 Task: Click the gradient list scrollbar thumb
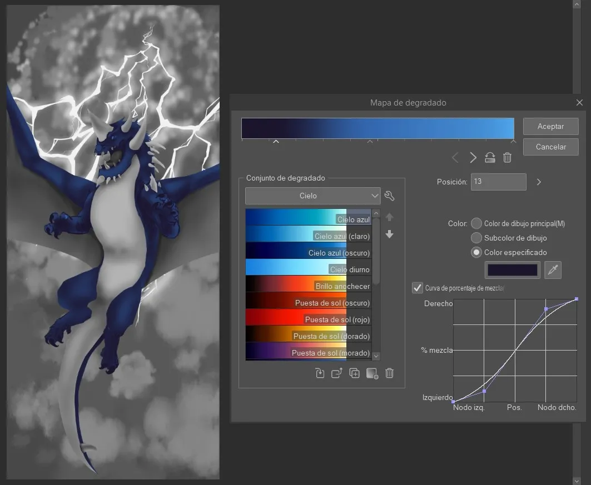376,251
